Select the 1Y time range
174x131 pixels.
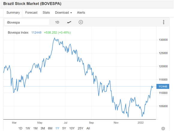[57, 128]
